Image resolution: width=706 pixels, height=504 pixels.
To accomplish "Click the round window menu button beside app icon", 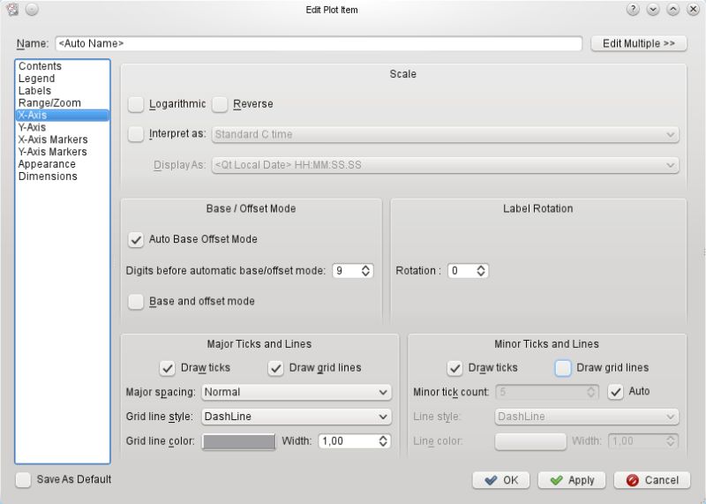I will [32, 10].
